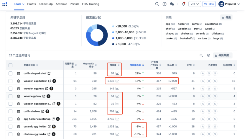This screenshot has height=139, width=245.
Task: Open external link for wooden egg tray
Action: (x=47, y=89)
